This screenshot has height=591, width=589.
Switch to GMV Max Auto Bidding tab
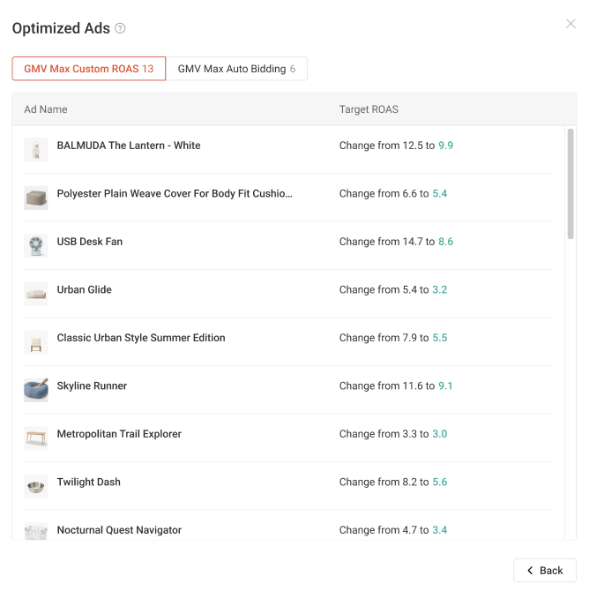(236, 69)
